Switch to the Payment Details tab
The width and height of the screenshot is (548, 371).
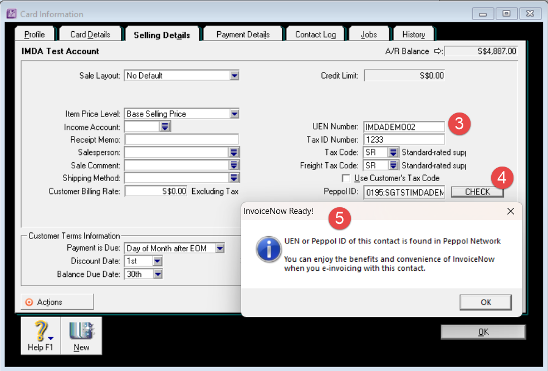tap(243, 35)
